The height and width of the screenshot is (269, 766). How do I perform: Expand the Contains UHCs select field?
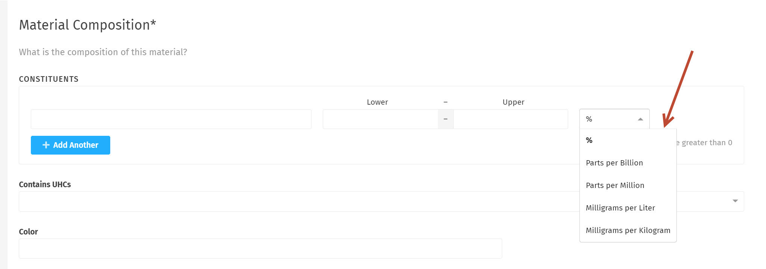click(x=381, y=201)
